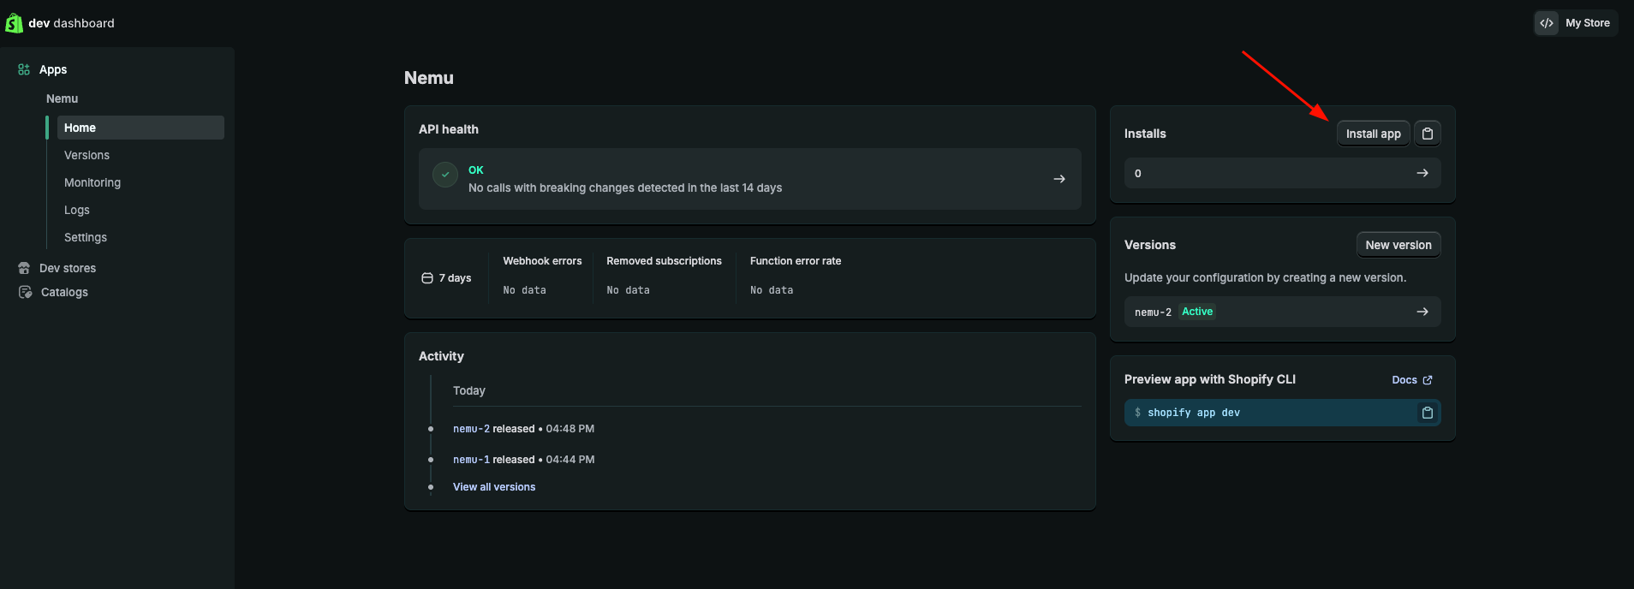Viewport: 1634px width, 589px height.
Task: Go to Versions in the sidebar
Action: pos(86,155)
